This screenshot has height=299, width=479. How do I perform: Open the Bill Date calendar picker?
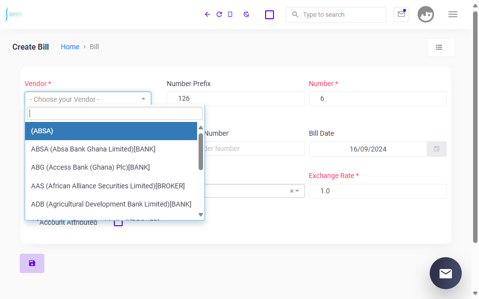[437, 149]
